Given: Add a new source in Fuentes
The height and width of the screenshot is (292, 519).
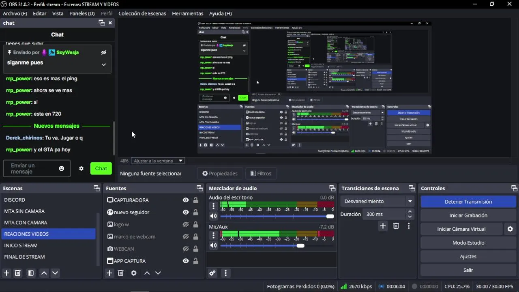Looking at the screenshot, I should (x=109, y=273).
